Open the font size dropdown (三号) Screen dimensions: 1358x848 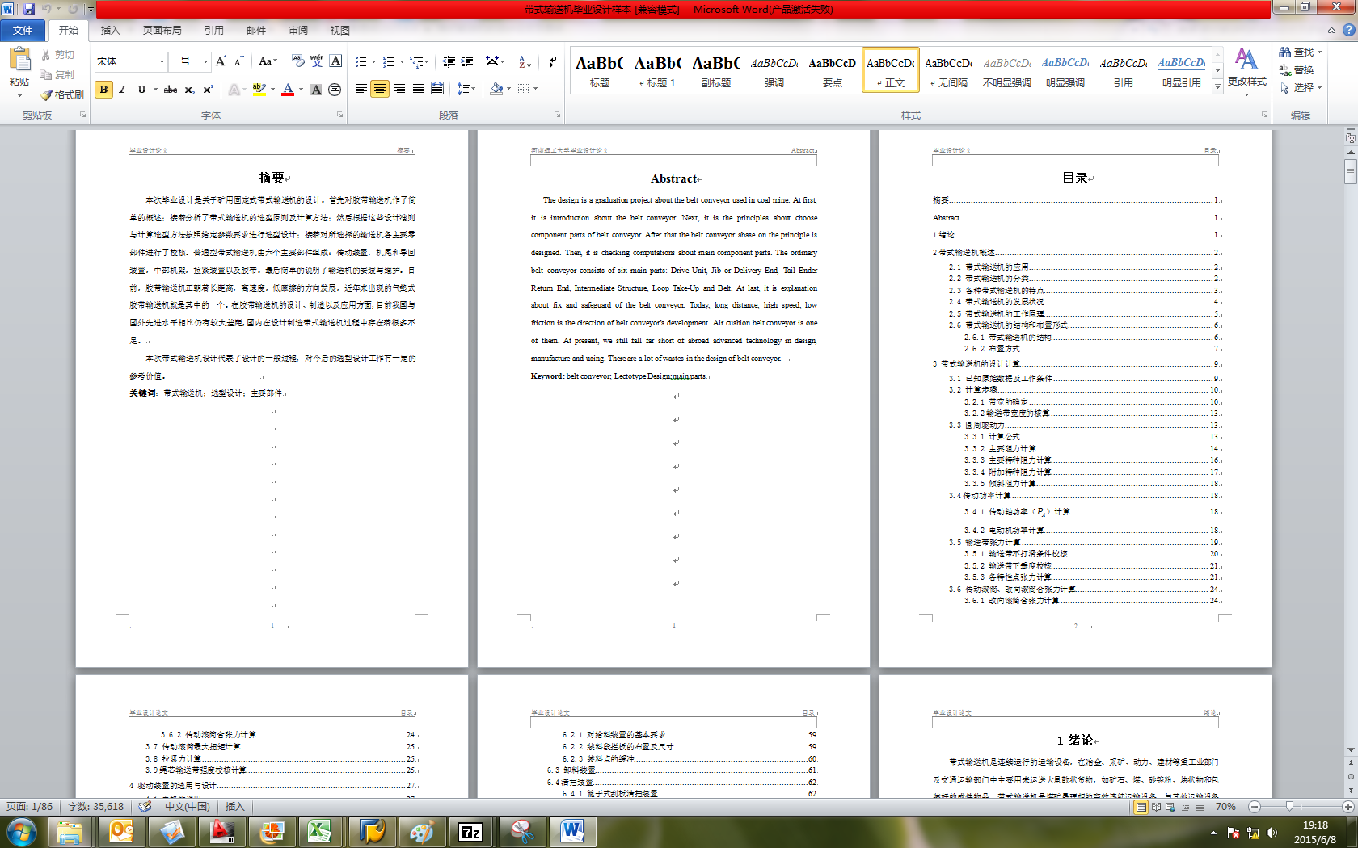pos(205,61)
